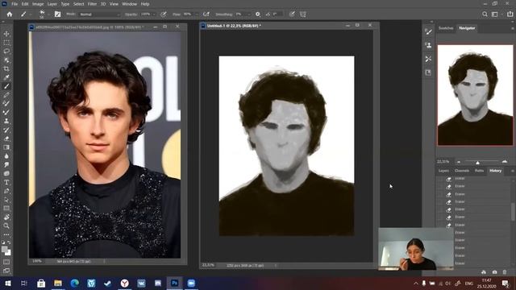
Task: Open the Brushes panel icon in dock
Action: (x=428, y=32)
